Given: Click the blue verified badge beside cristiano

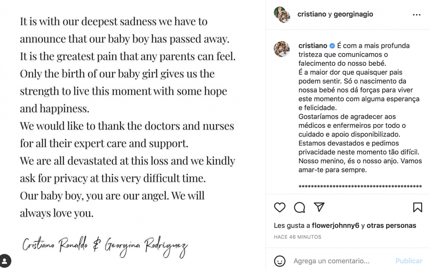Looking at the screenshot, I should pyautogui.click(x=332, y=46).
